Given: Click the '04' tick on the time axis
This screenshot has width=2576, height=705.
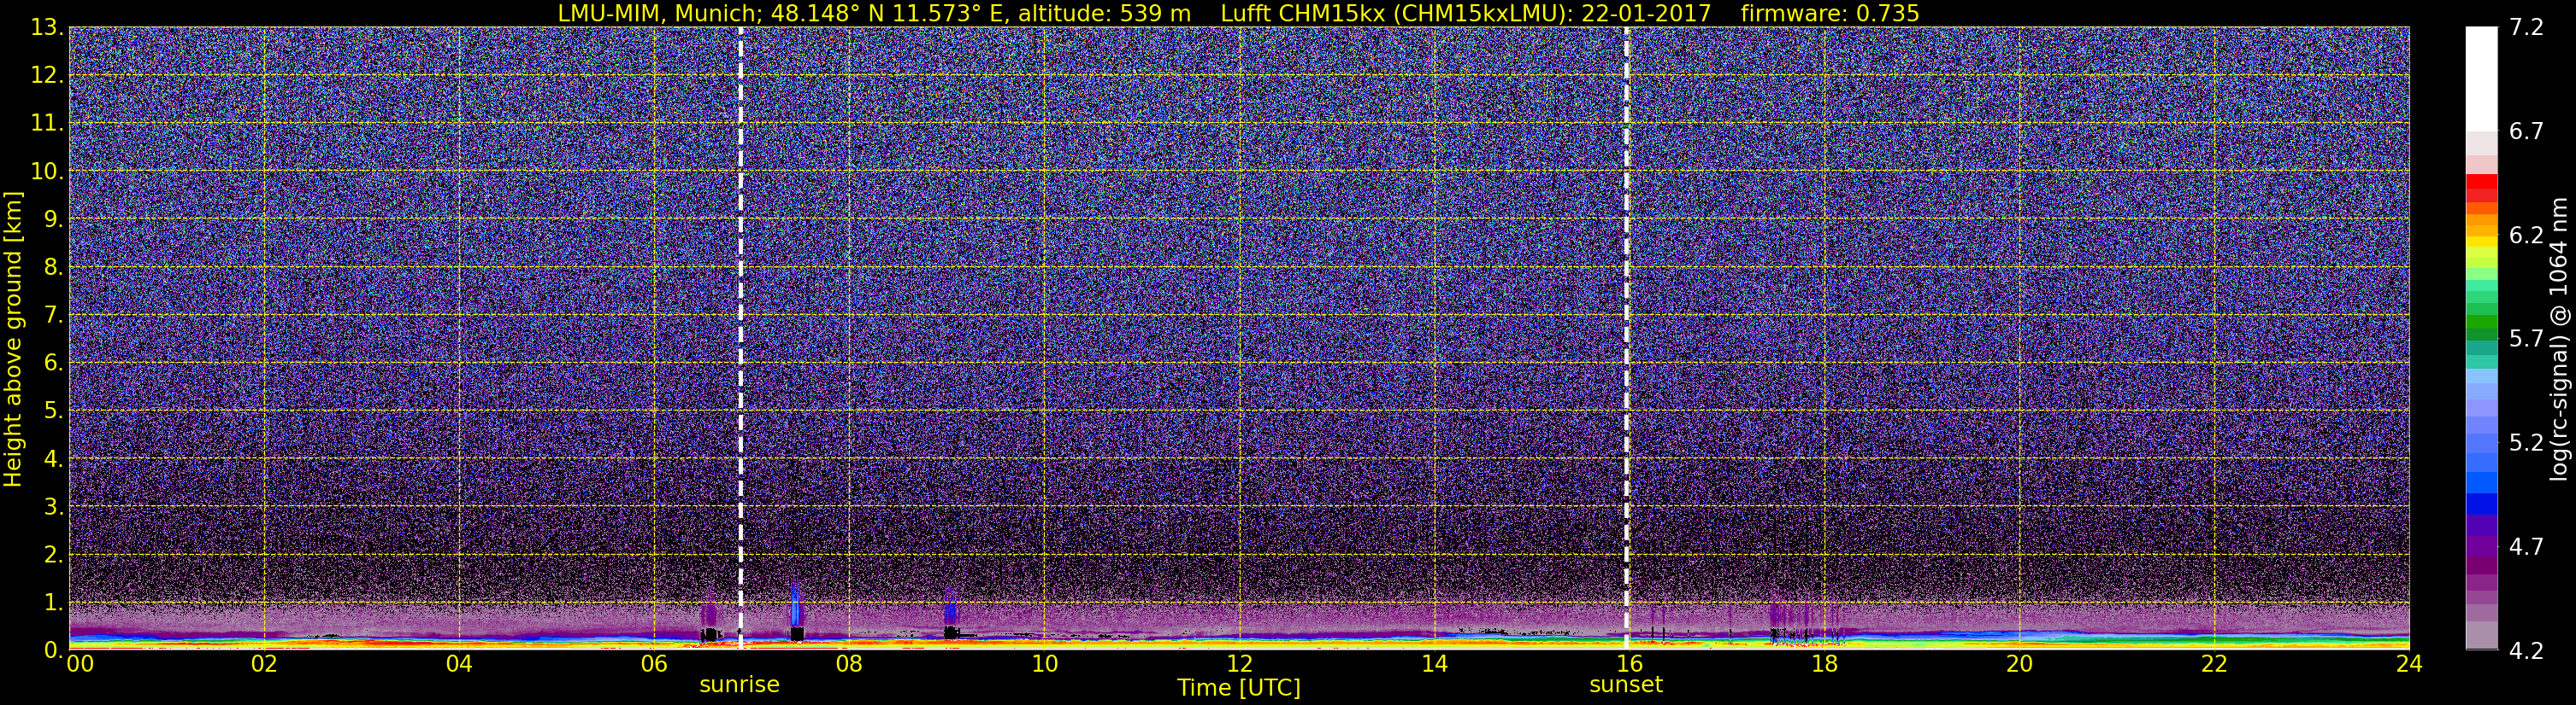Looking at the screenshot, I should [459, 664].
